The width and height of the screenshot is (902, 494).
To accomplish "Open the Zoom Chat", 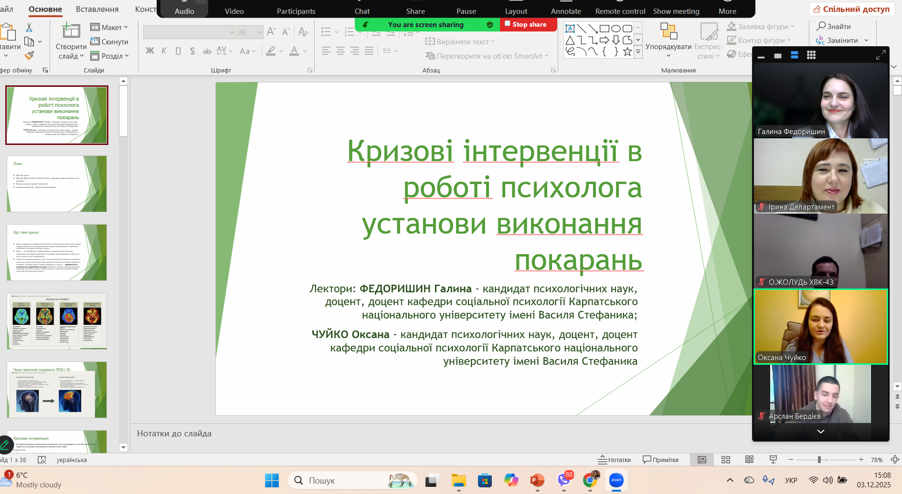I will click(362, 11).
